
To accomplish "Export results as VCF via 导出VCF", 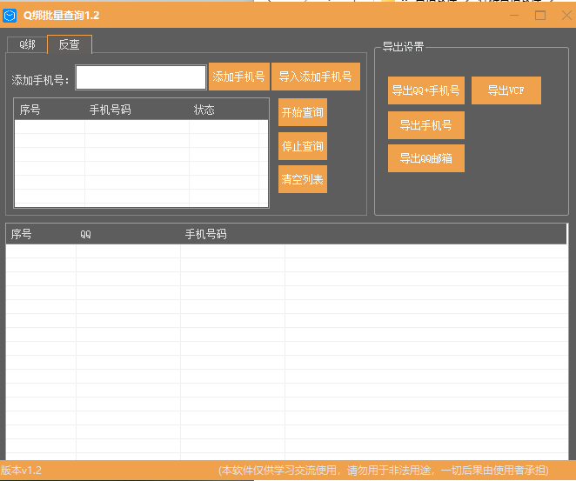I will (x=506, y=90).
